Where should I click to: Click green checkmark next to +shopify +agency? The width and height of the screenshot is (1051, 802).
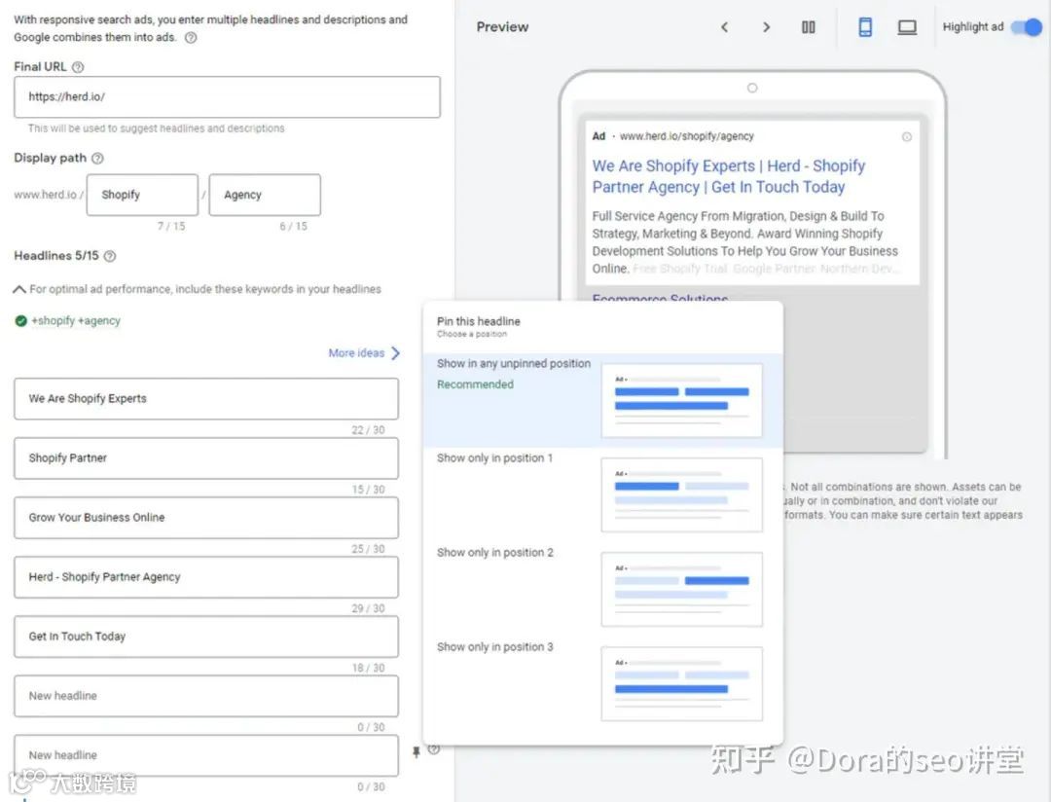tap(20, 321)
